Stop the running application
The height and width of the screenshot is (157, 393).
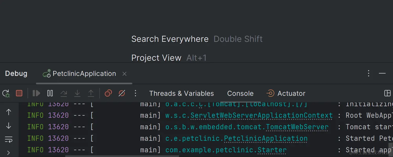click(x=19, y=93)
